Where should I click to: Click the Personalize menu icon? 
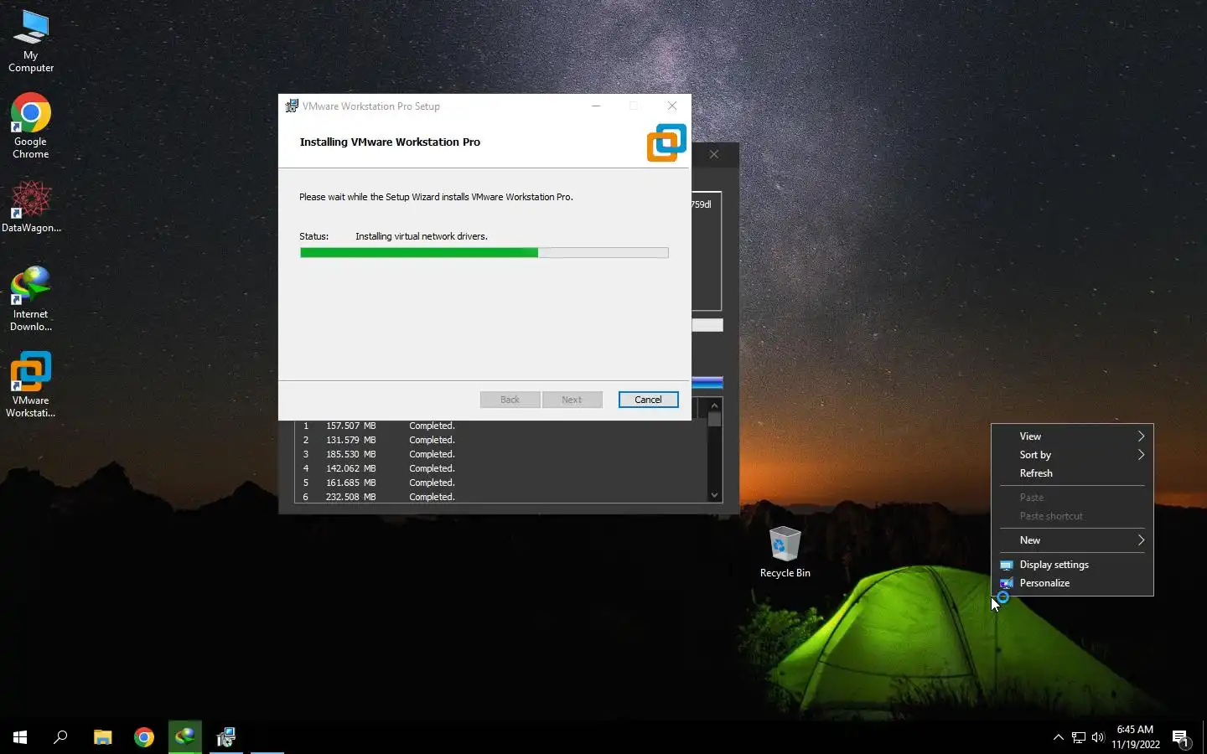click(x=1007, y=583)
